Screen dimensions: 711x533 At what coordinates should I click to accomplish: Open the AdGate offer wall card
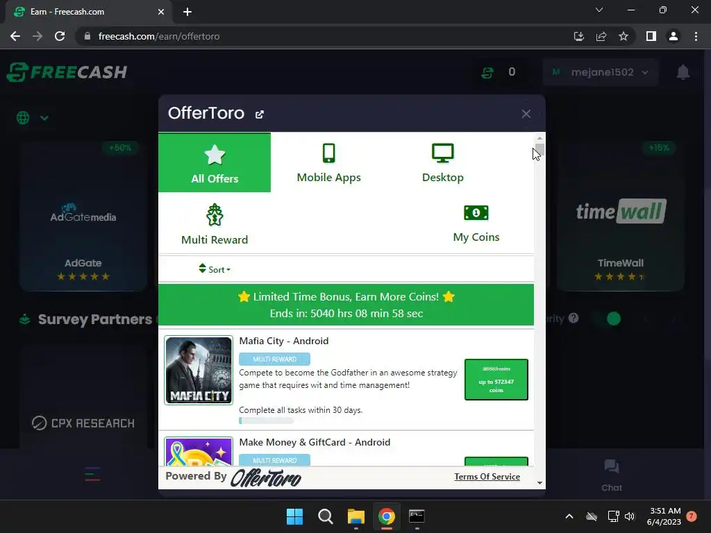[x=83, y=217]
